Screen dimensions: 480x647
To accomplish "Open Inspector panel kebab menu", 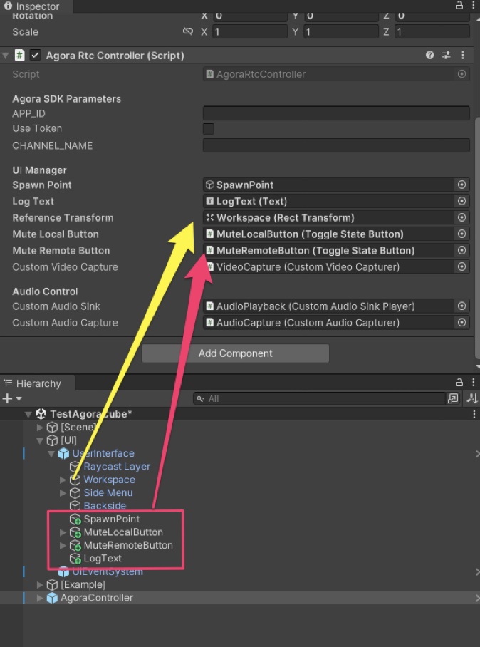I will (x=474, y=6).
